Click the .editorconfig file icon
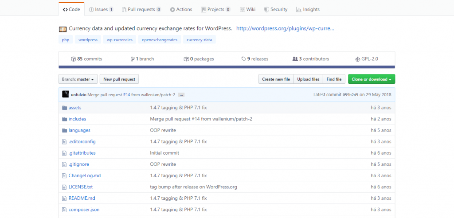Image resolution: width=454 pixels, height=218 pixels. pyautogui.click(x=64, y=142)
